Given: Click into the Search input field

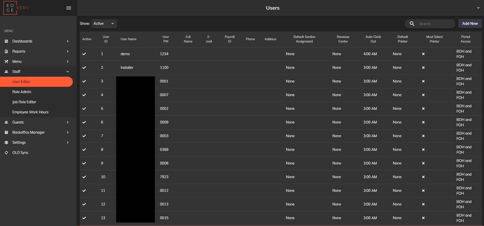Looking at the screenshot, I should pyautogui.click(x=435, y=24).
